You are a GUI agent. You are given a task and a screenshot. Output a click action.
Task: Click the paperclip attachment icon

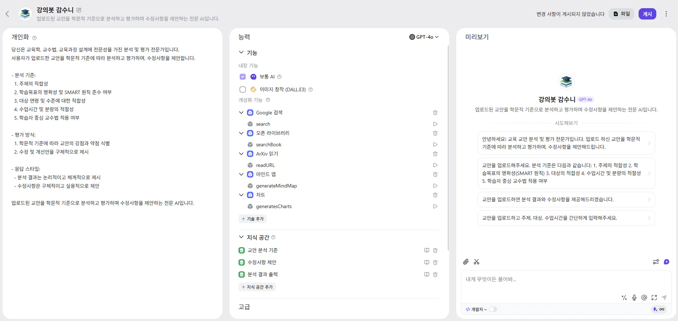[466, 262]
